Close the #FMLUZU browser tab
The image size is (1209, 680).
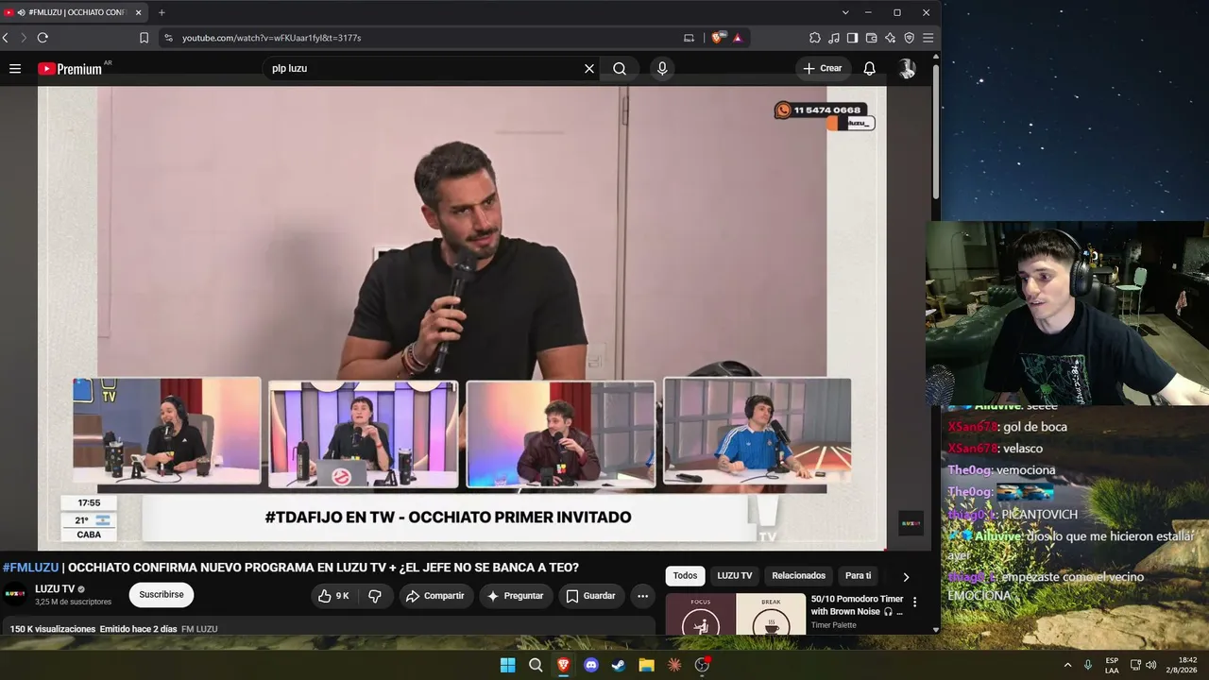click(139, 12)
